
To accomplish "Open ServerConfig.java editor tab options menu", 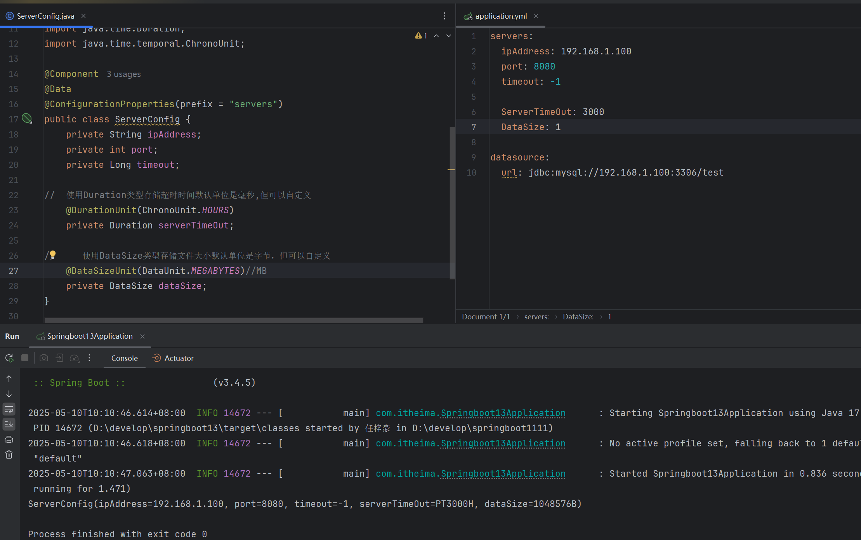I will click(444, 16).
